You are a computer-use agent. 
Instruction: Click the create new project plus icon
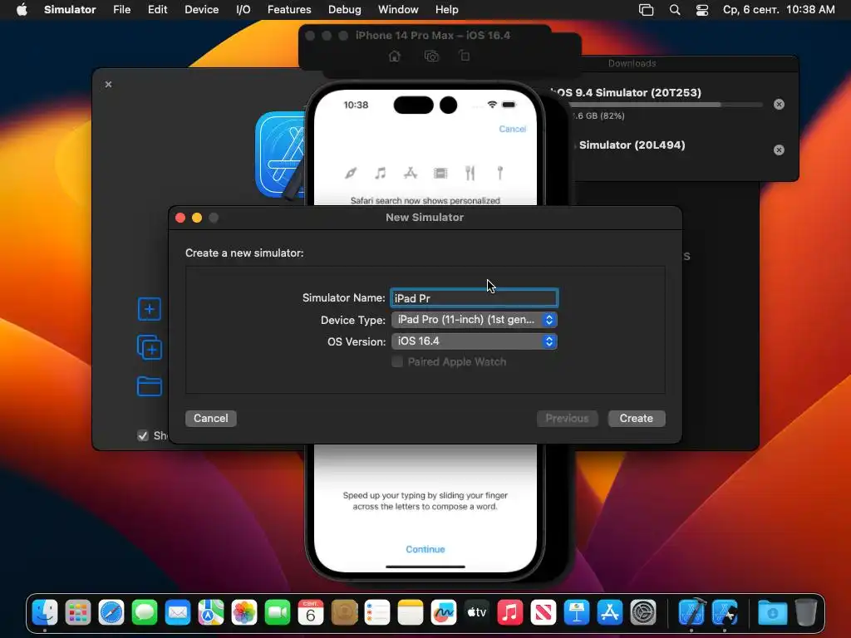coord(150,309)
